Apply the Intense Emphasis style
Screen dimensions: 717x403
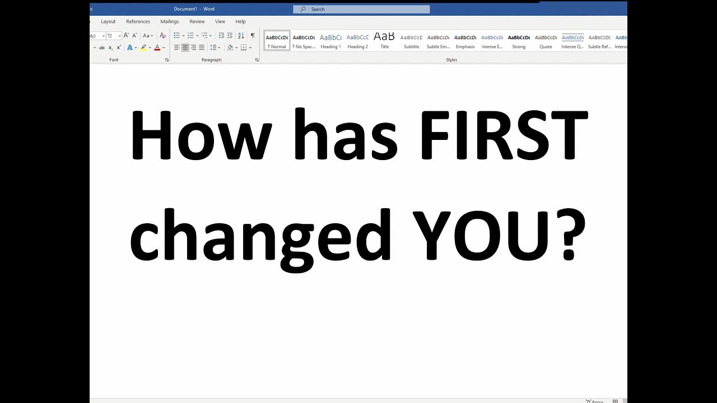[x=492, y=41]
